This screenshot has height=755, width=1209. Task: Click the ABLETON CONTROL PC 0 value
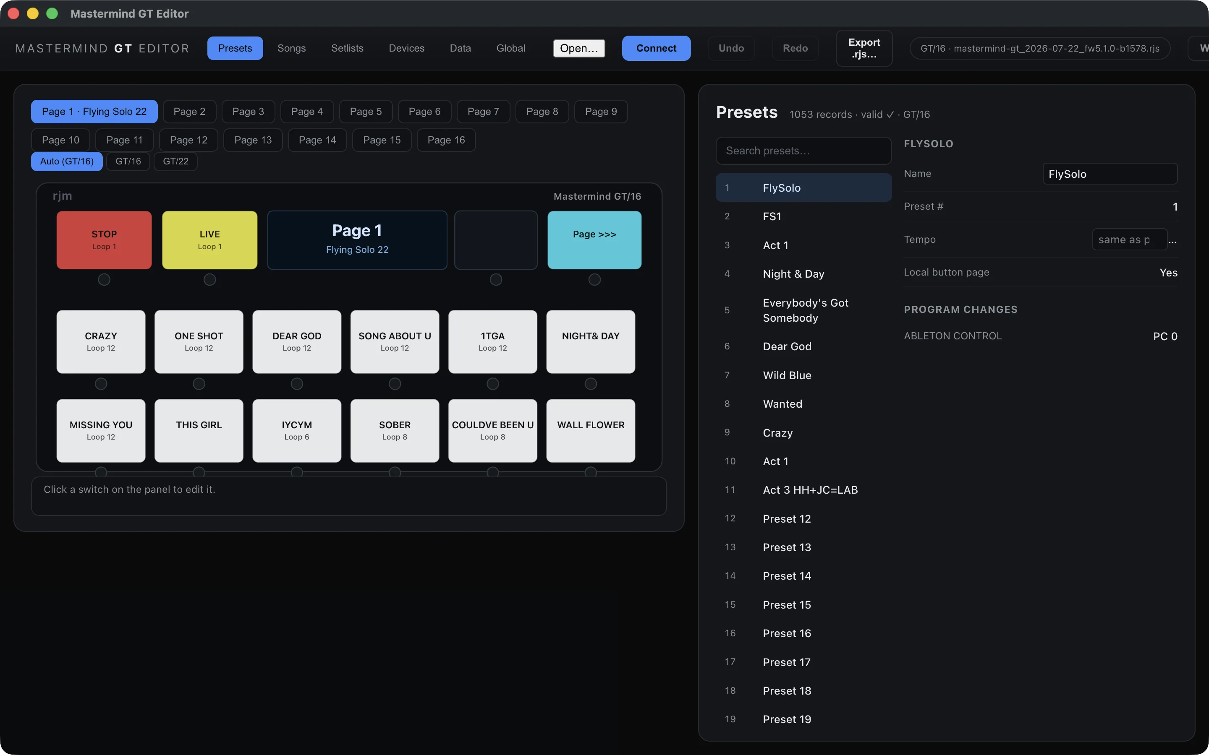(1165, 336)
